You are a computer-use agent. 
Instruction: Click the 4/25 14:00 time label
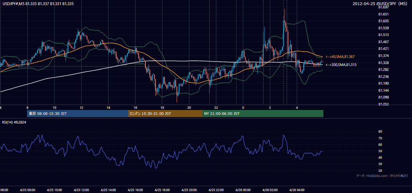(x=108, y=190)
